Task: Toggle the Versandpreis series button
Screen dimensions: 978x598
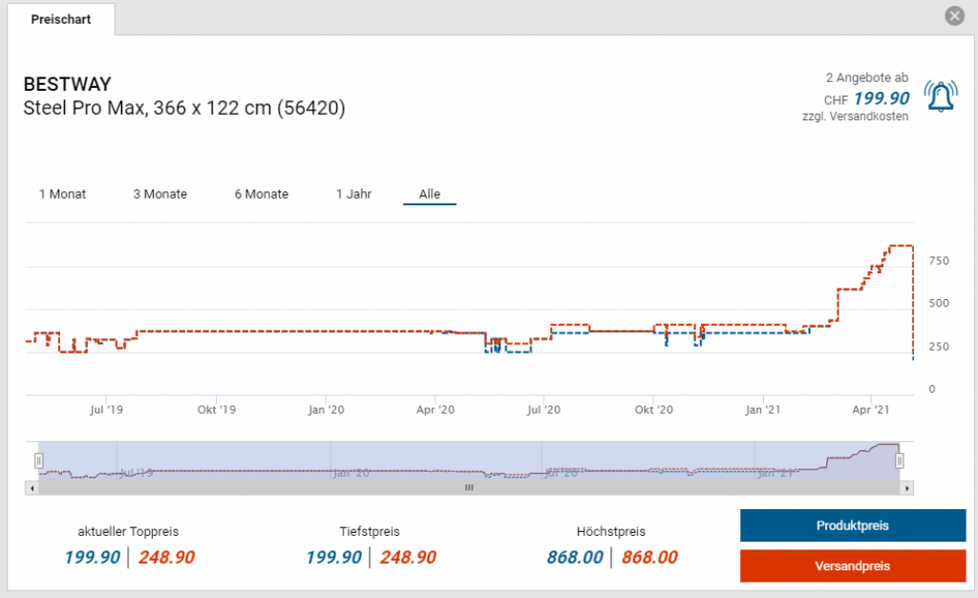Action: coord(852,566)
